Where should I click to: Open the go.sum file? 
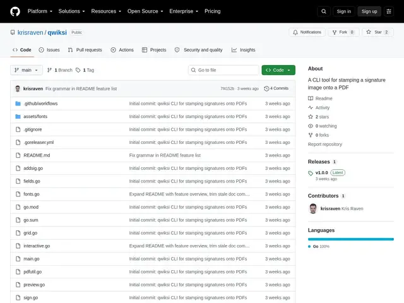pos(31,220)
